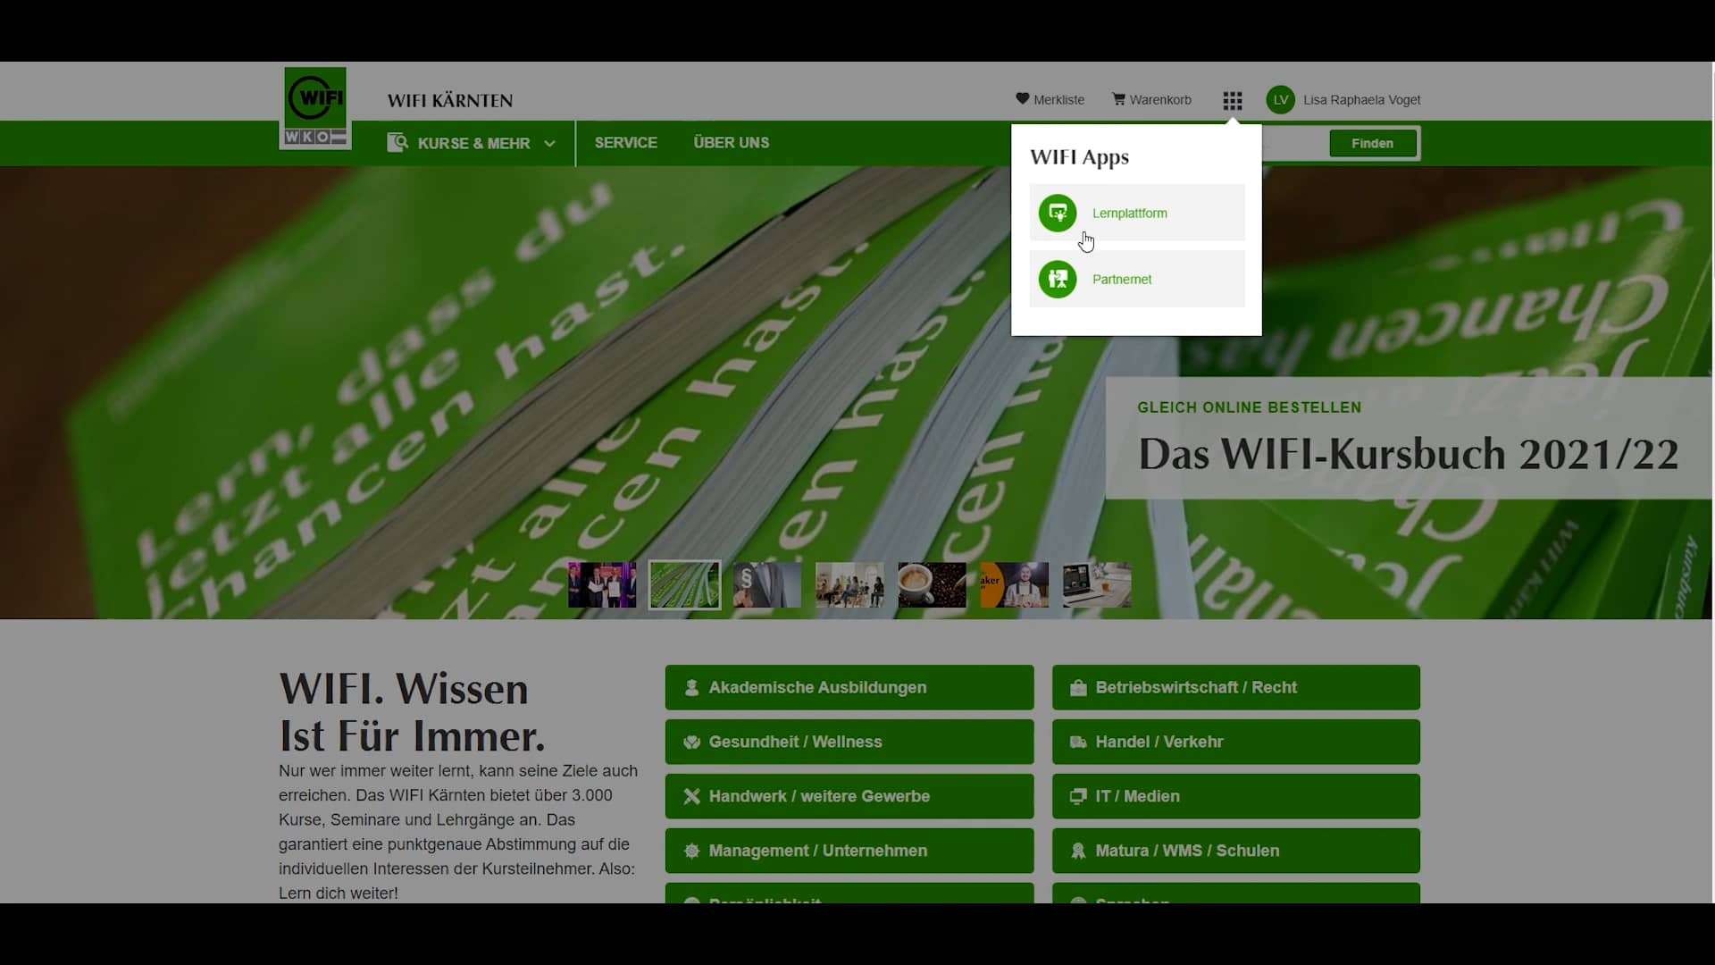1715x965 pixels.
Task: Click the WIFI WKO logo
Action: pyautogui.click(x=315, y=108)
